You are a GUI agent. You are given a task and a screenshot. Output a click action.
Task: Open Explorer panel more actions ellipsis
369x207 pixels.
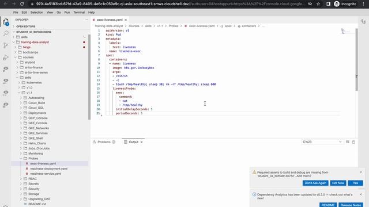click(86, 20)
